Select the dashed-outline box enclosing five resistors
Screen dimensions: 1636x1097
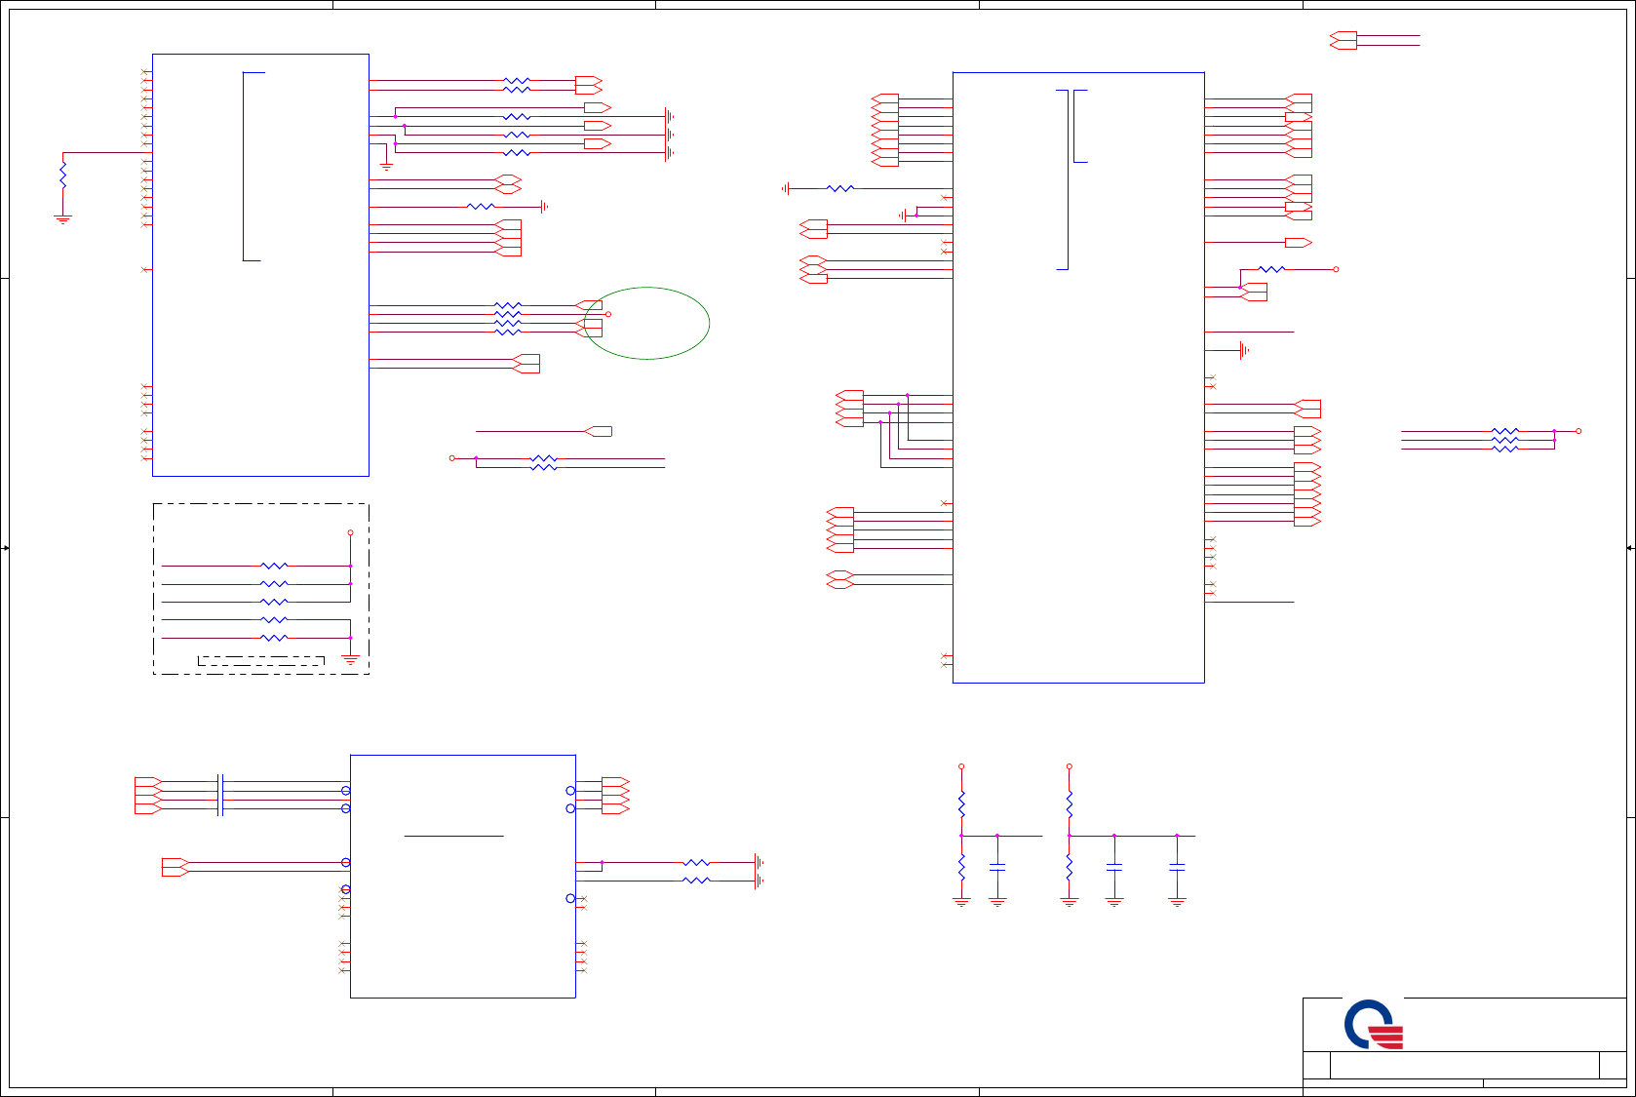pos(261,589)
